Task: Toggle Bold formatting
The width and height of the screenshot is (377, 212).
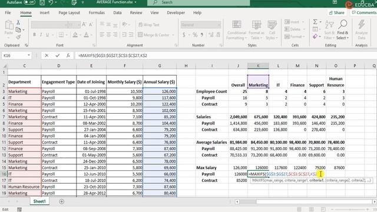Action: [x=34, y=35]
